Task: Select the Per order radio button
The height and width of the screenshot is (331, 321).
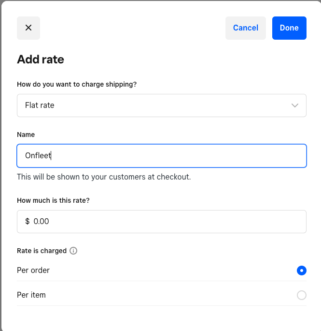Action: tap(301, 271)
